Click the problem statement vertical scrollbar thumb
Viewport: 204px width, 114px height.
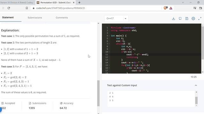click(98, 93)
